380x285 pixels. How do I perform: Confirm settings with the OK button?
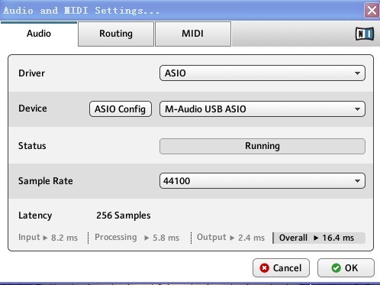[x=346, y=268]
